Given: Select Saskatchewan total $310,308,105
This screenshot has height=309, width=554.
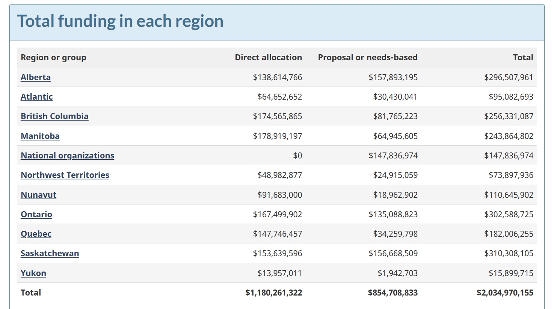Looking at the screenshot, I should pos(509,253).
